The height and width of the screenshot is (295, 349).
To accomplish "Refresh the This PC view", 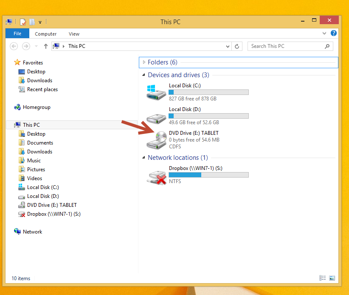I will (237, 46).
